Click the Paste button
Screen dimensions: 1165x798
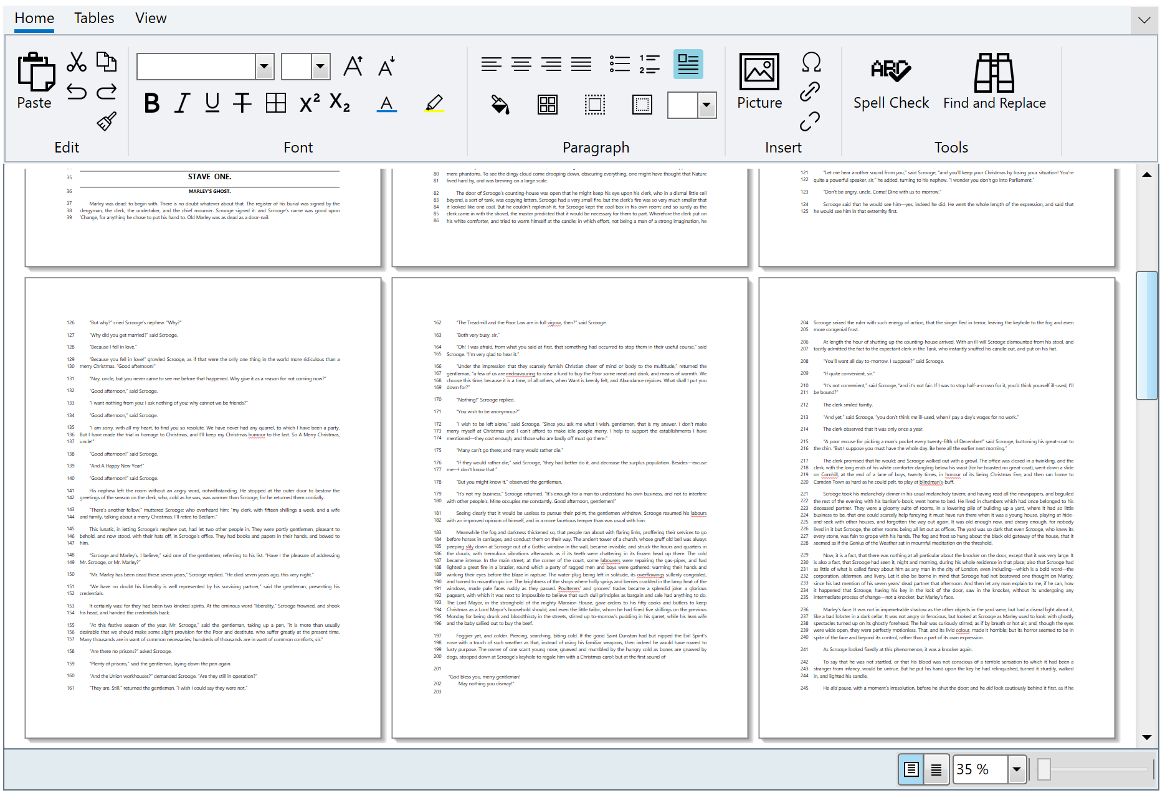[35, 82]
